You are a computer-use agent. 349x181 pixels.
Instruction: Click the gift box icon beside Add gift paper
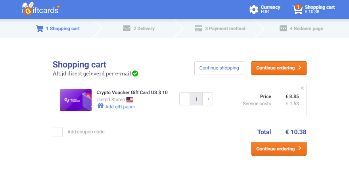coord(100,106)
